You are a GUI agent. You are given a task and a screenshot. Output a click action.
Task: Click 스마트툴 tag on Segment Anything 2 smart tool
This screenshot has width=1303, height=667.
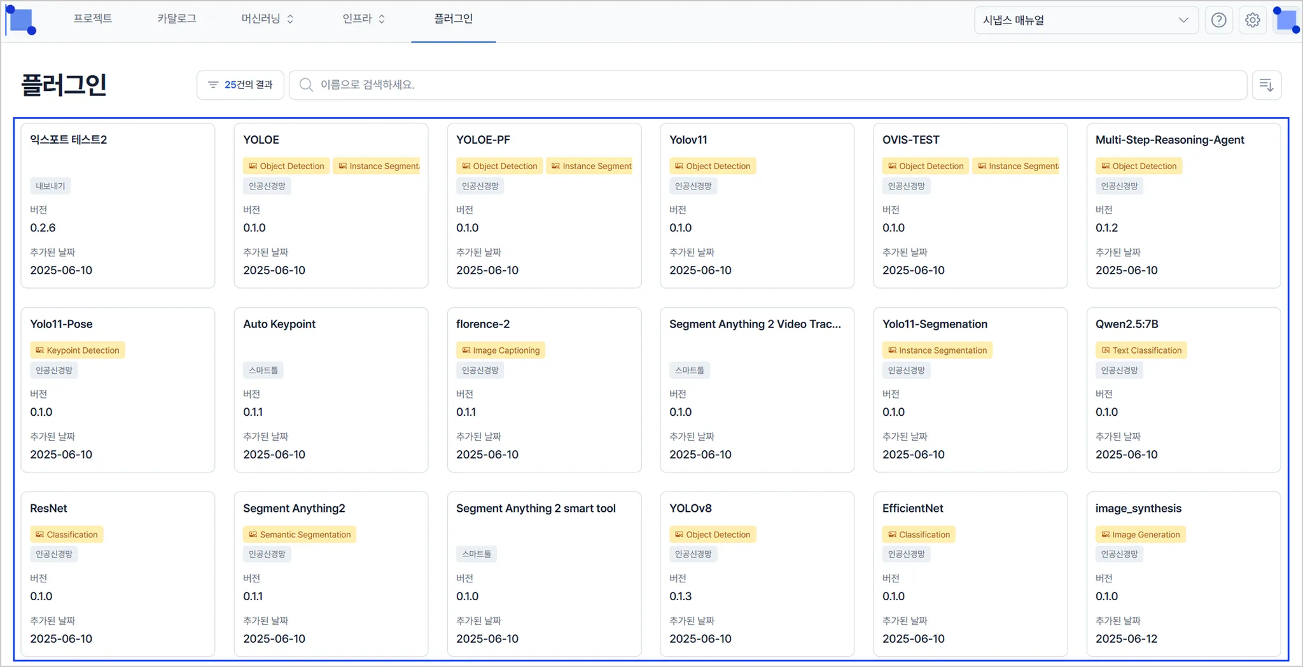(x=477, y=554)
